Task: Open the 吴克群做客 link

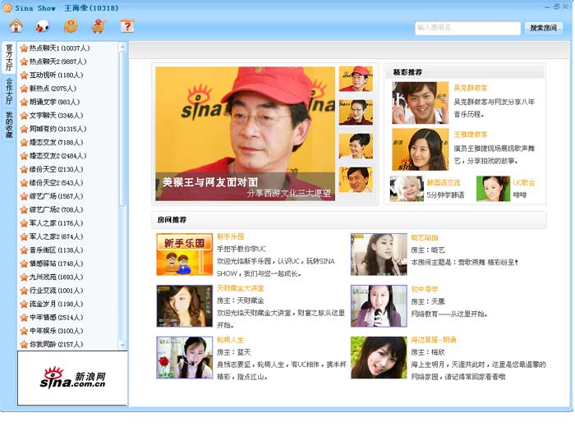Action: coord(470,88)
